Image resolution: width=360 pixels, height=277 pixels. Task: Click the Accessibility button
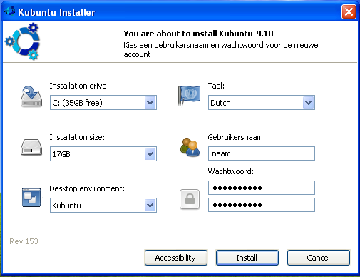coord(176,258)
